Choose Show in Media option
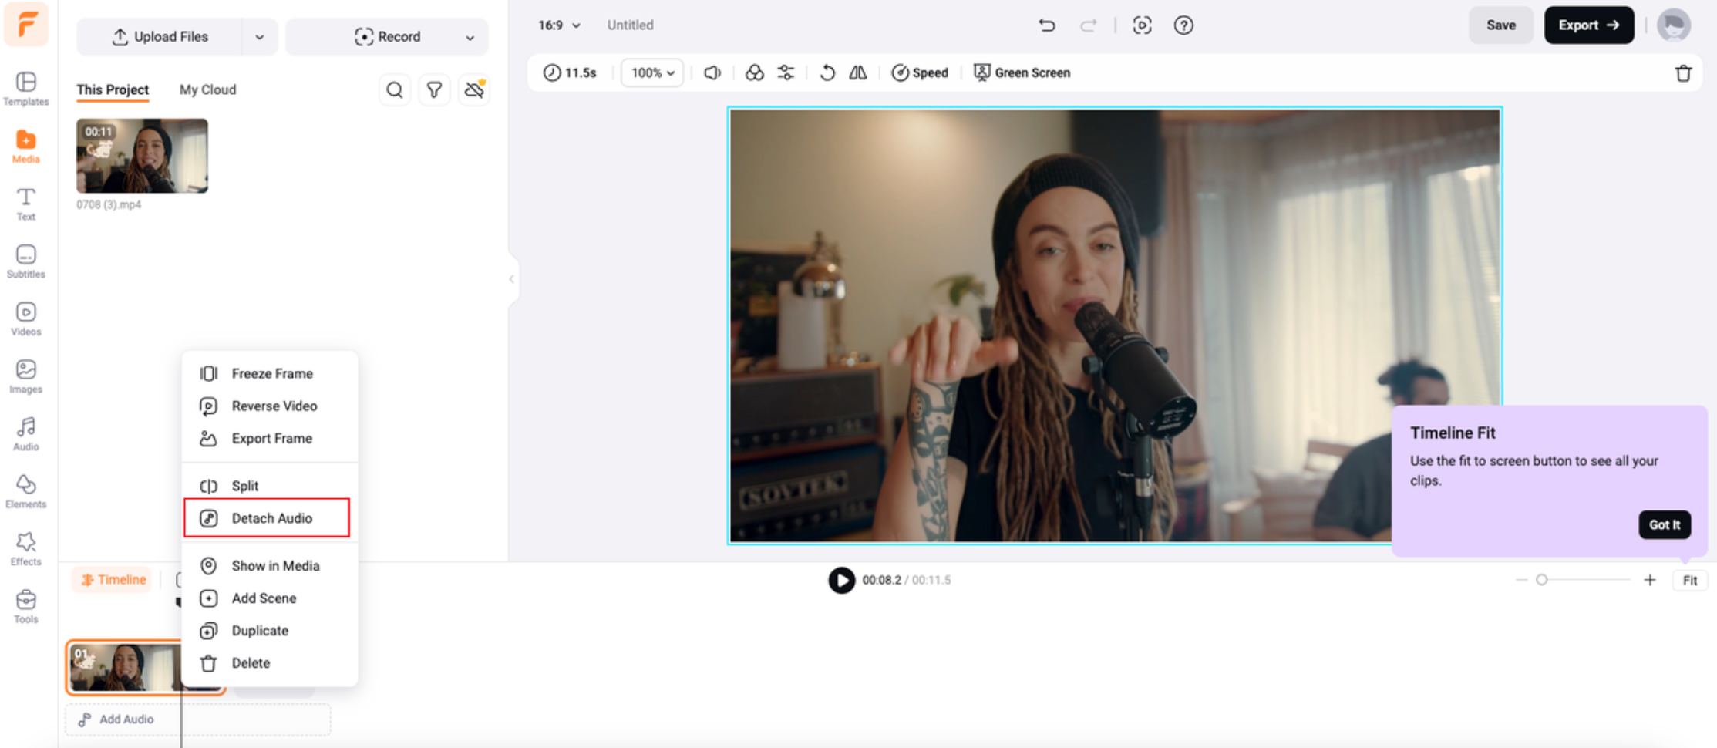This screenshot has height=748, width=1717. [270, 566]
